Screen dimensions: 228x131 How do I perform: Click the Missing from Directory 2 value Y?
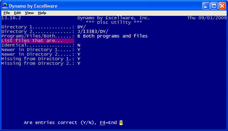click(x=79, y=63)
